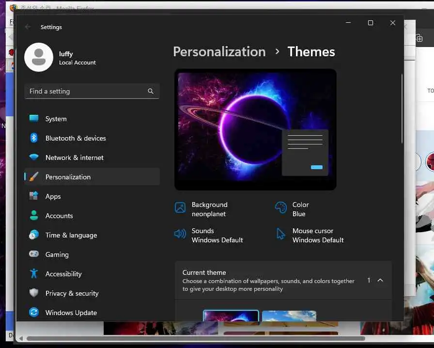The width and height of the screenshot is (434, 348).
Task: Click the Background picture icon
Action: (x=180, y=207)
